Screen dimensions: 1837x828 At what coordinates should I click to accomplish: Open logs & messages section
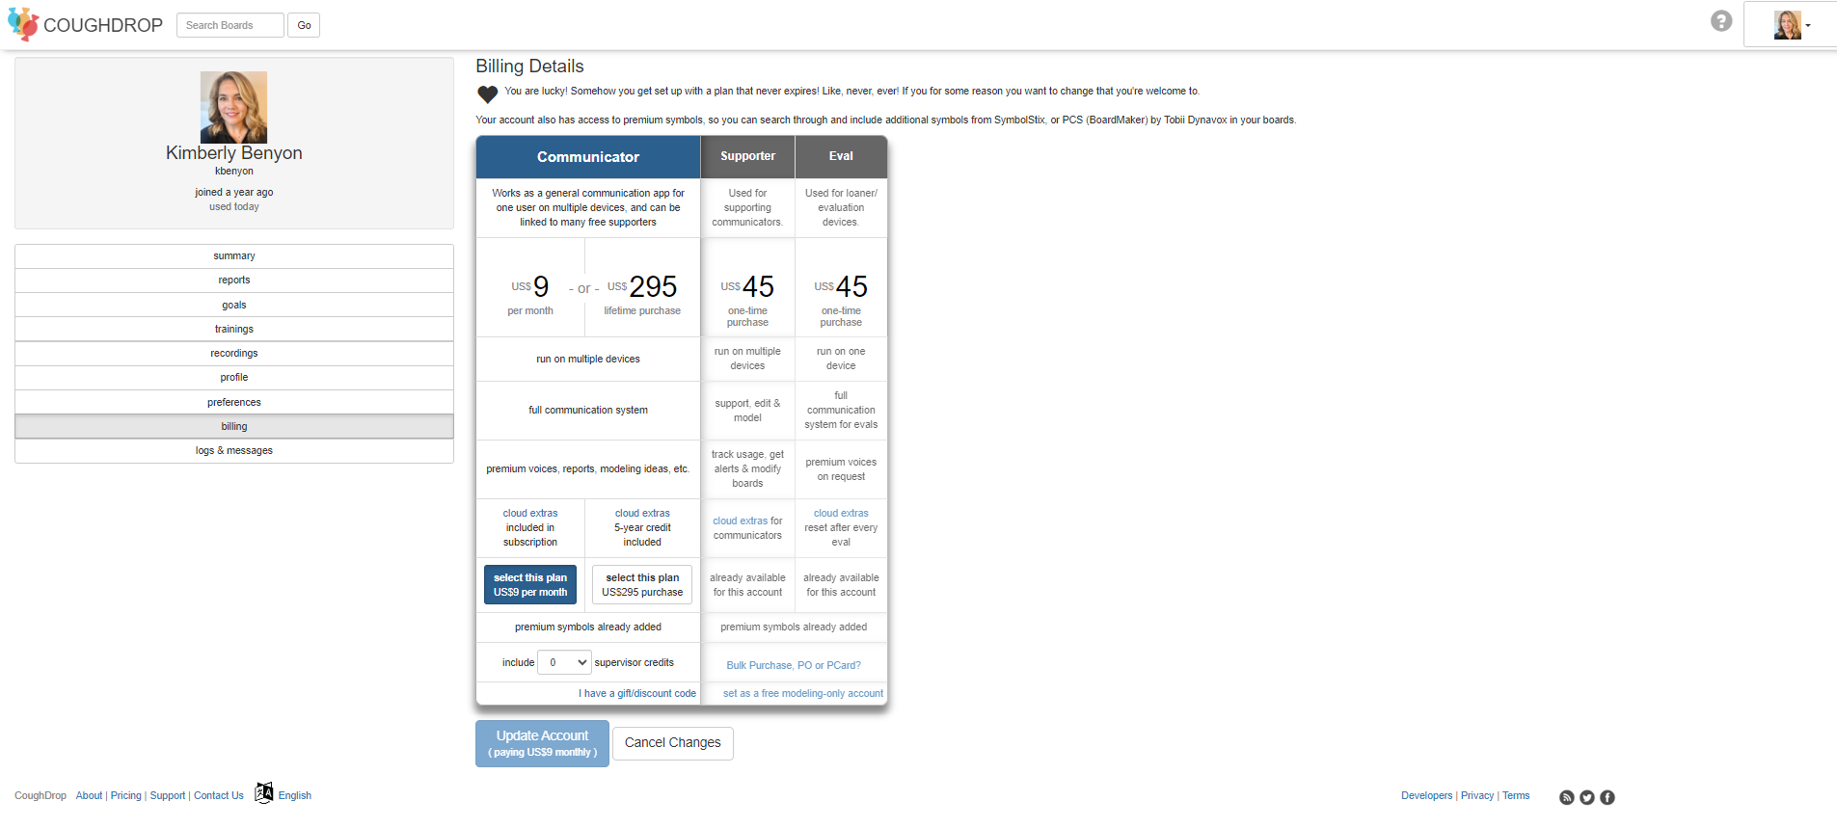coord(234,451)
